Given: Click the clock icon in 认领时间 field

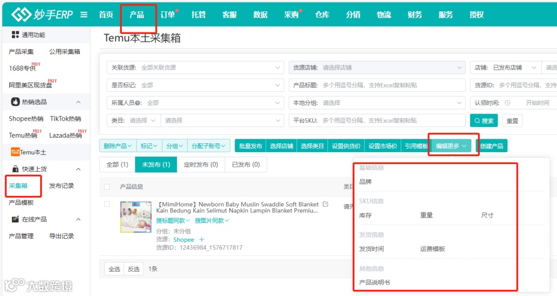Looking at the screenshot, I should coord(507,103).
